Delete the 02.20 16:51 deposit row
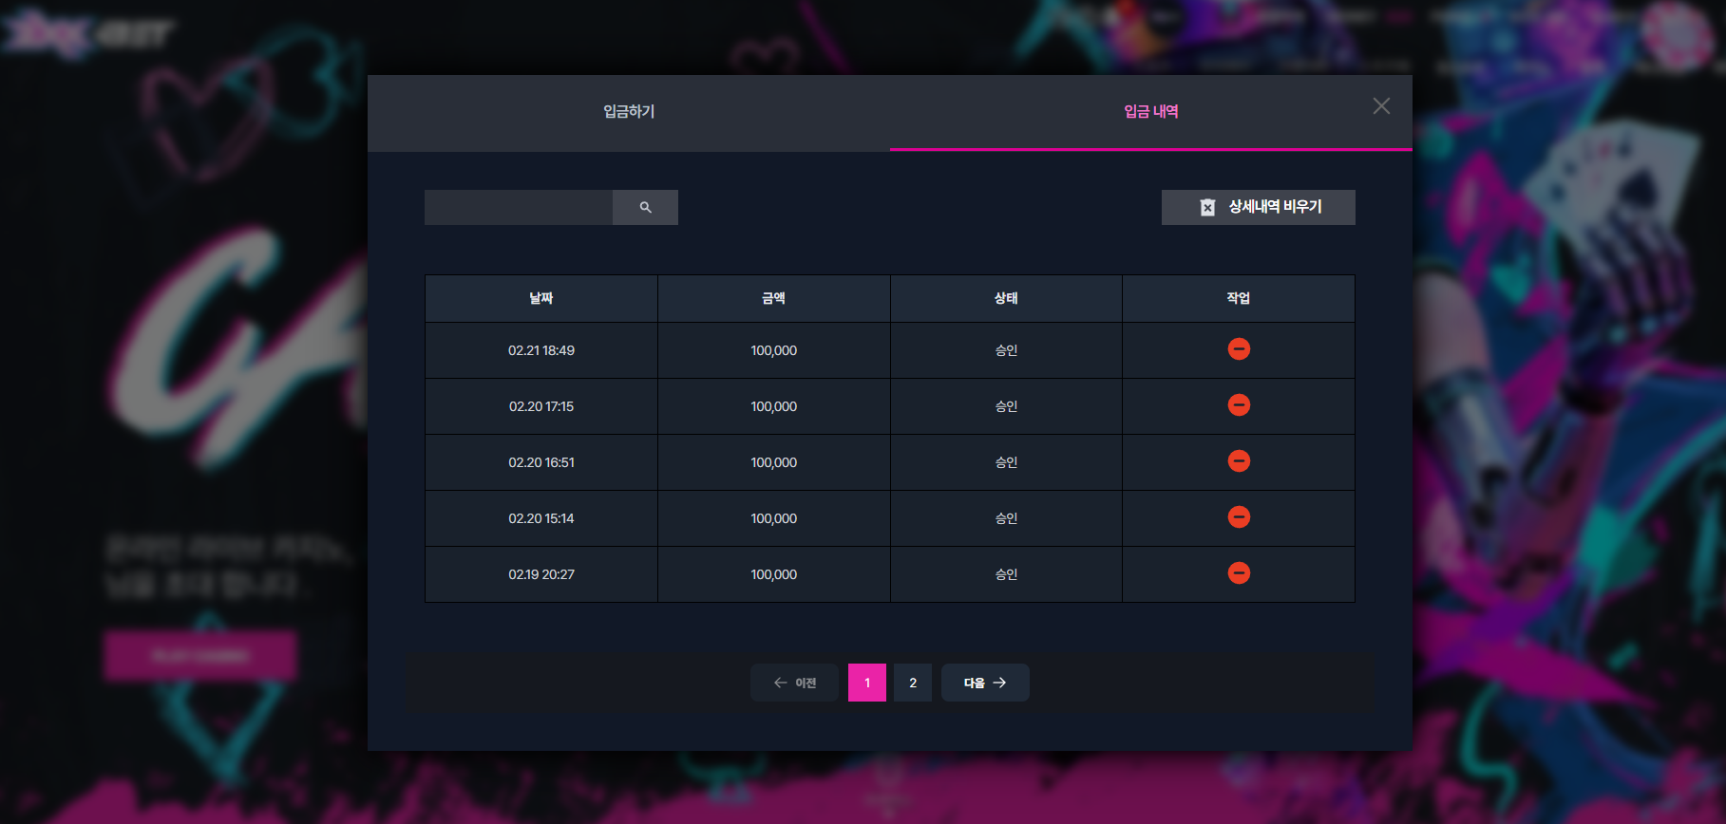This screenshot has height=824, width=1726. click(x=1239, y=461)
